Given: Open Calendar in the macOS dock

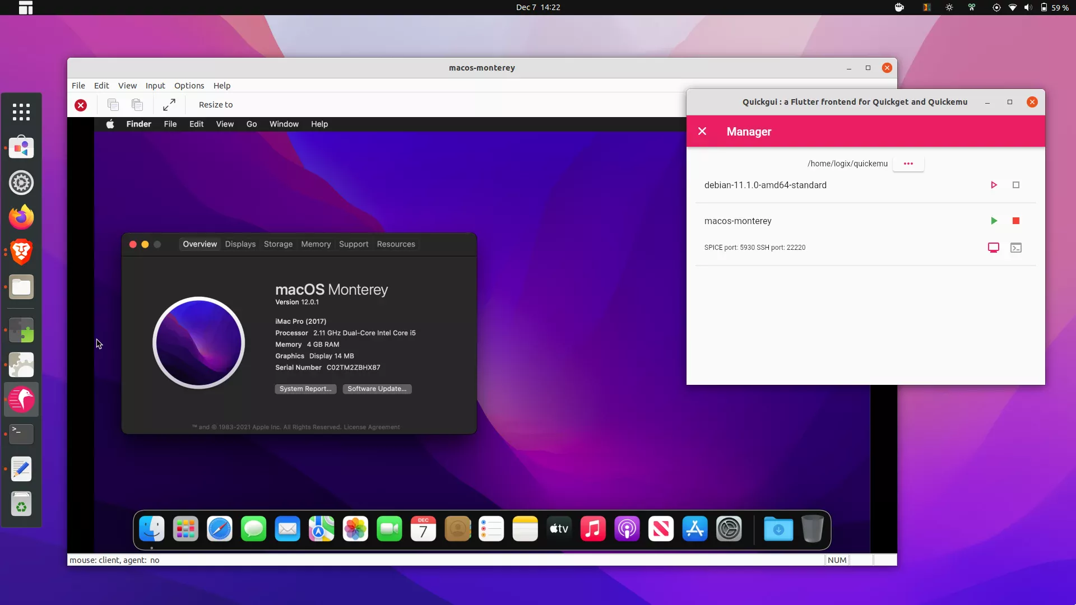Looking at the screenshot, I should point(423,529).
